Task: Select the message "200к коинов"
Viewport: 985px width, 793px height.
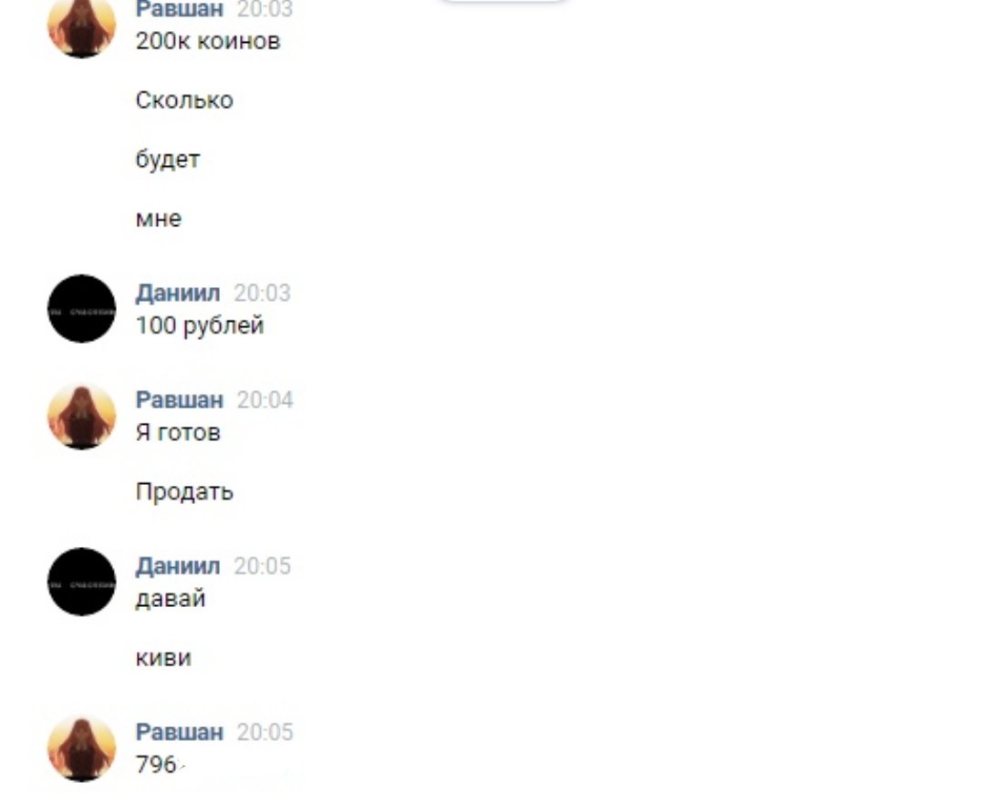Action: tap(208, 41)
